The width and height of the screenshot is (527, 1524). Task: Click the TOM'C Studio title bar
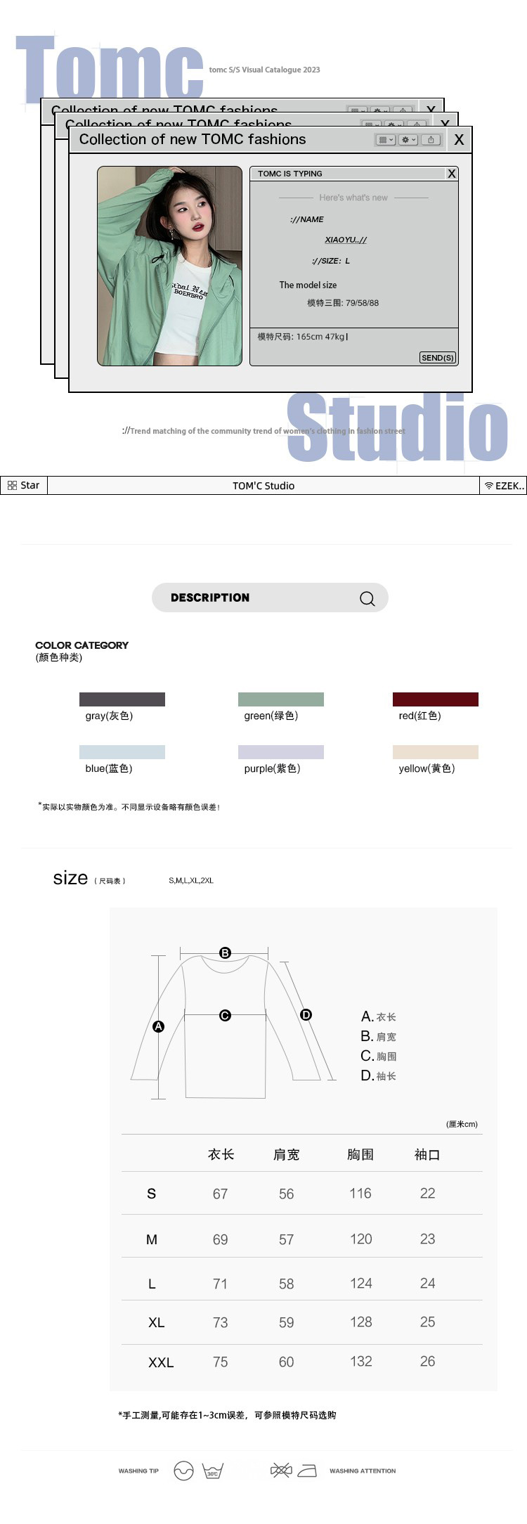tap(263, 486)
